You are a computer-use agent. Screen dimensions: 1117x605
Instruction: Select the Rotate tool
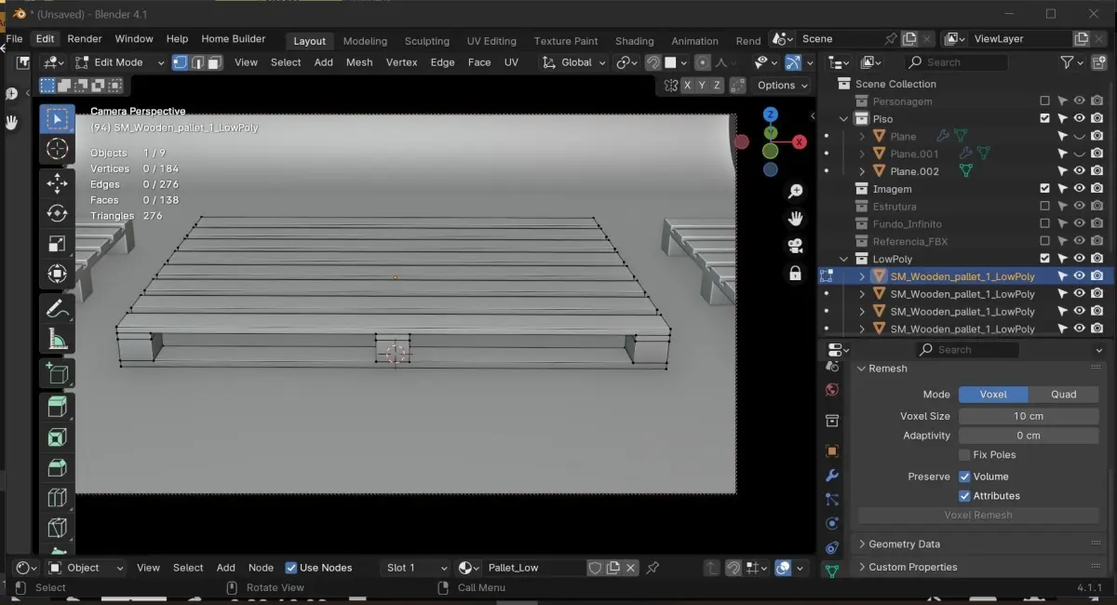pos(57,213)
